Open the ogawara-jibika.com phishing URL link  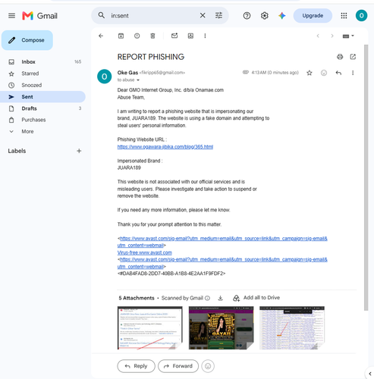click(x=165, y=147)
